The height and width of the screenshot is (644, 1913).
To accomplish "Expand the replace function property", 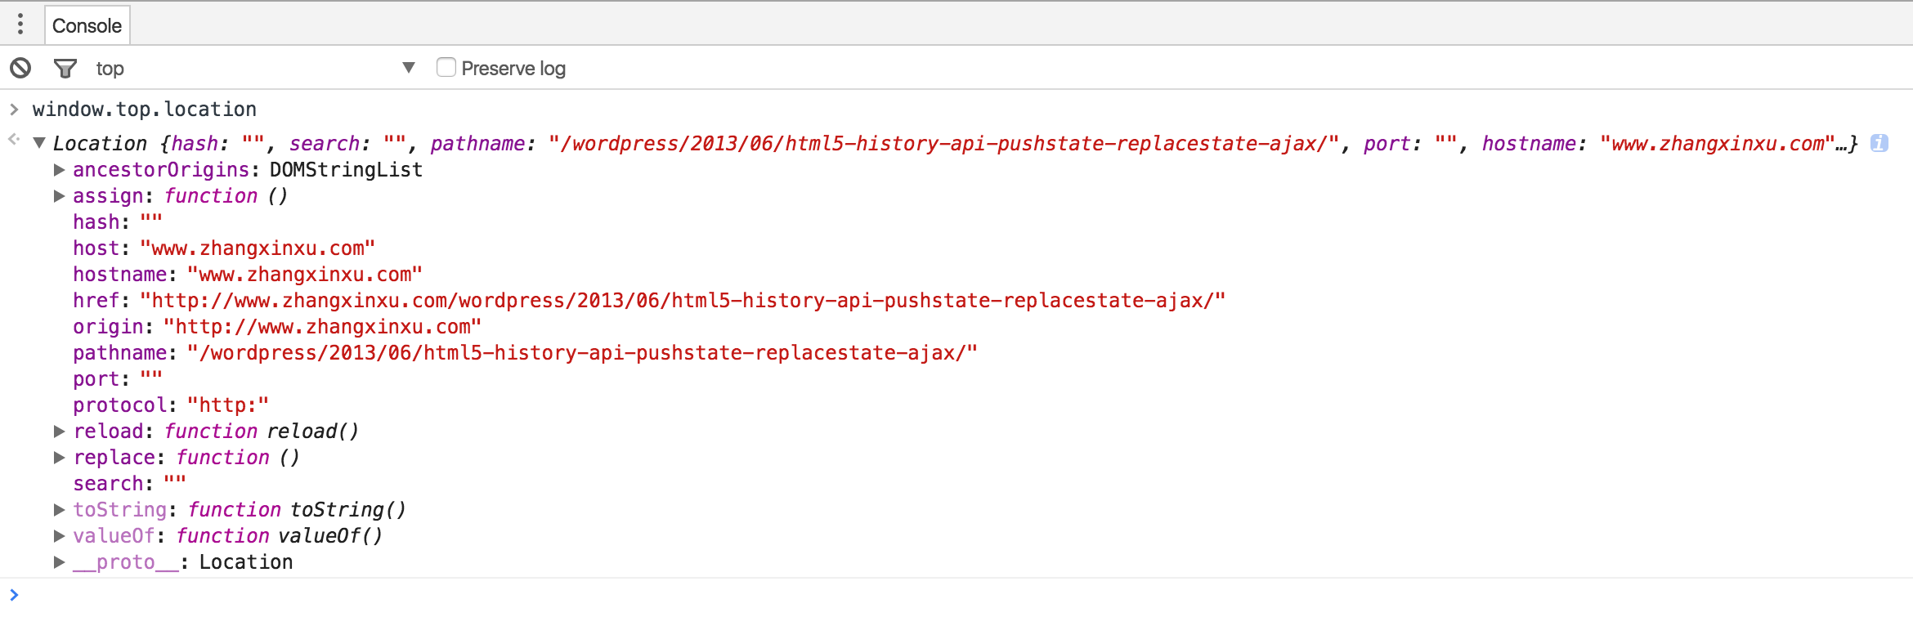I will tap(59, 458).
